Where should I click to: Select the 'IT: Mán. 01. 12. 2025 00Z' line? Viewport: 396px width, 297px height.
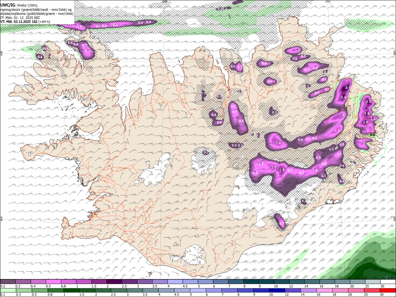[x=20, y=18]
